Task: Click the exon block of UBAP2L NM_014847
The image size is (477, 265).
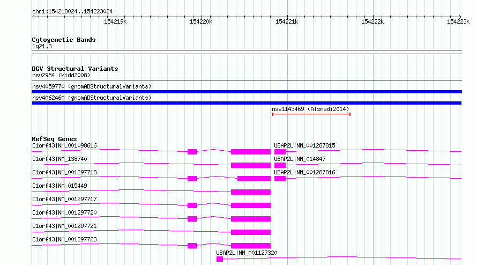Action: click(x=280, y=165)
